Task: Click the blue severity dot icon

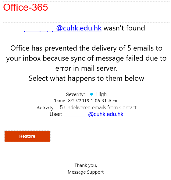Action: (x=91, y=94)
